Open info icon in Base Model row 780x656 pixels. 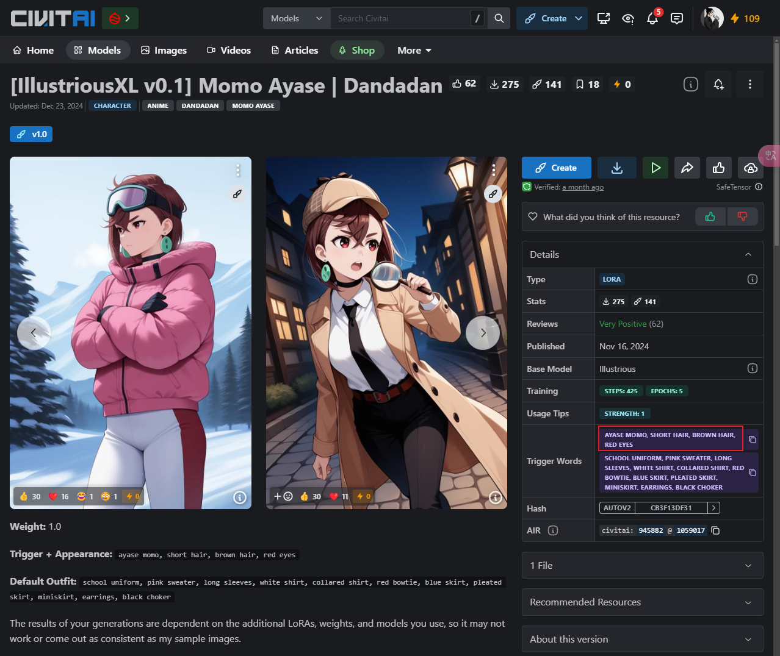pyautogui.click(x=753, y=368)
